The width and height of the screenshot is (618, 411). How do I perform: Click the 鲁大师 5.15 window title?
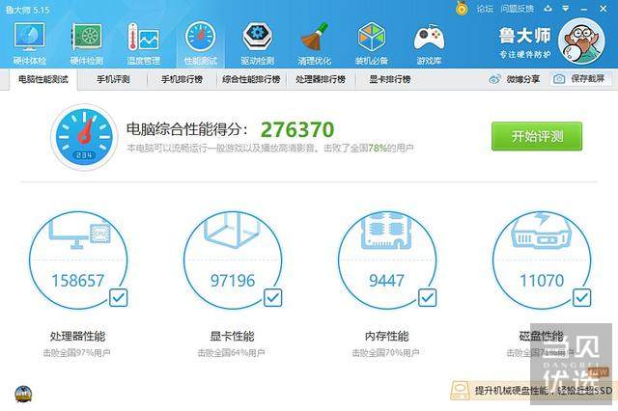(x=28, y=10)
